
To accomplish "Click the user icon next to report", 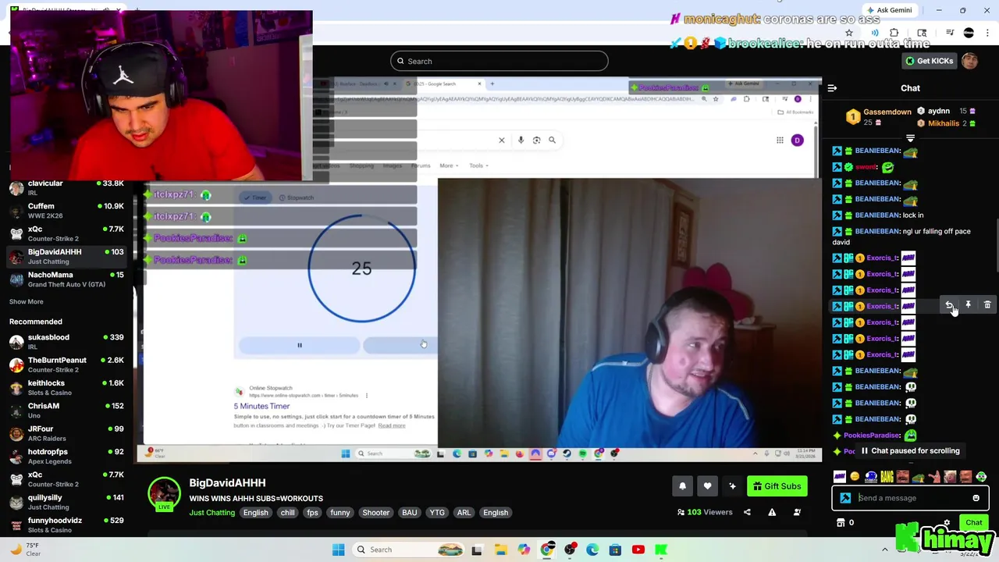I will click(x=797, y=512).
